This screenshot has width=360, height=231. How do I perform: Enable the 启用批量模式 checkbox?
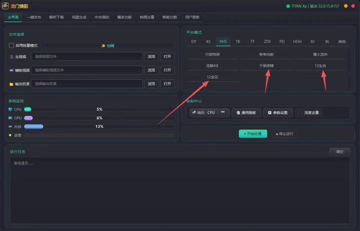click(x=12, y=45)
